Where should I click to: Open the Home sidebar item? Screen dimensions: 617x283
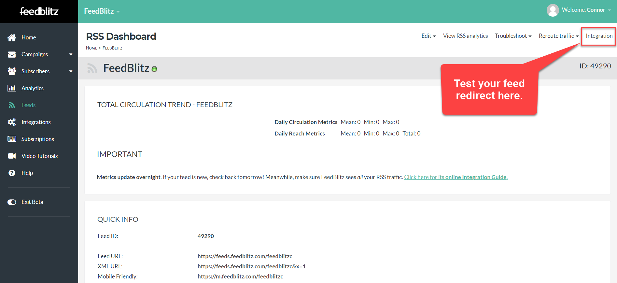(29, 37)
